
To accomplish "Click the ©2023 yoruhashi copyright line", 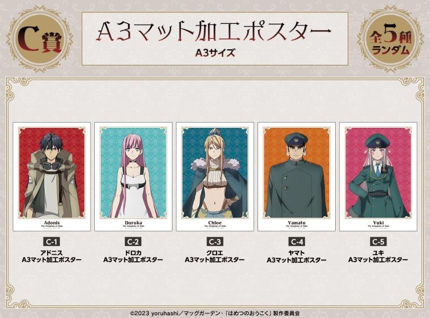I will [215, 313].
